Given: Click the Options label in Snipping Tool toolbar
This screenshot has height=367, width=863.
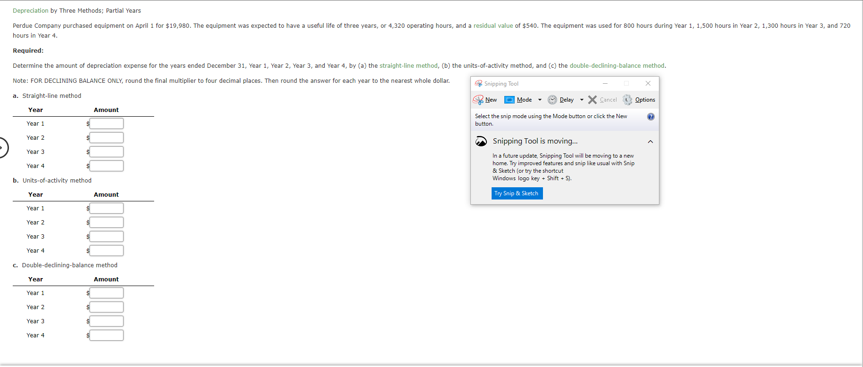Looking at the screenshot, I should (645, 100).
